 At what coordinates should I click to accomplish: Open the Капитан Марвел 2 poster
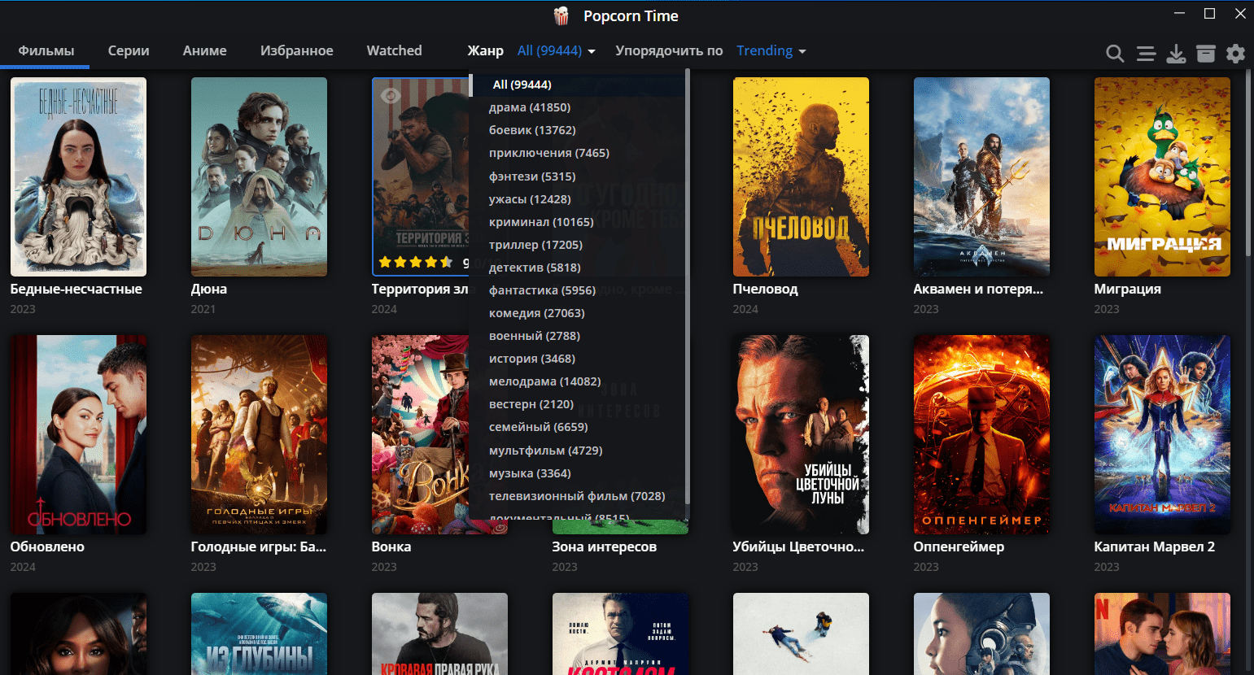coord(1162,434)
